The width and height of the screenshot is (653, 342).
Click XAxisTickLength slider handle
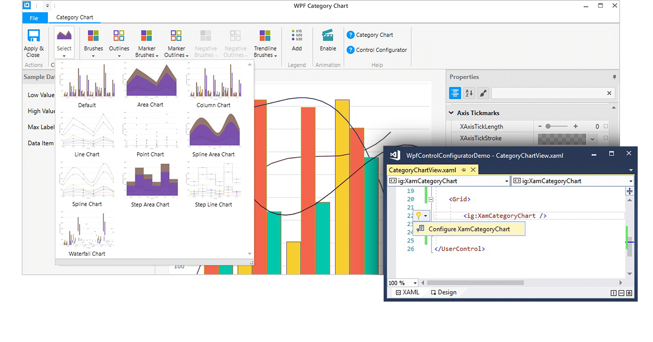(548, 126)
